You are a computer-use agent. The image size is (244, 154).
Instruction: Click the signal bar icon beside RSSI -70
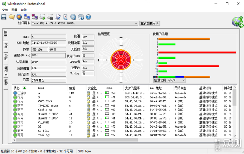pyautogui.click(x=107, y=126)
